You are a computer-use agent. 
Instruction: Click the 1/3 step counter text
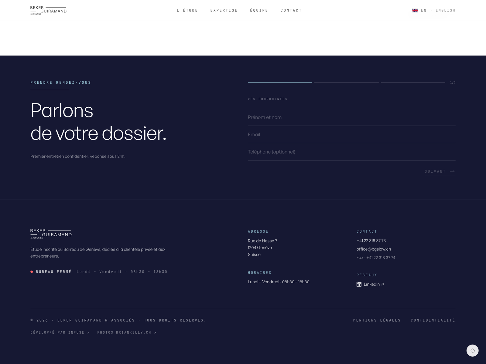pyautogui.click(x=453, y=83)
